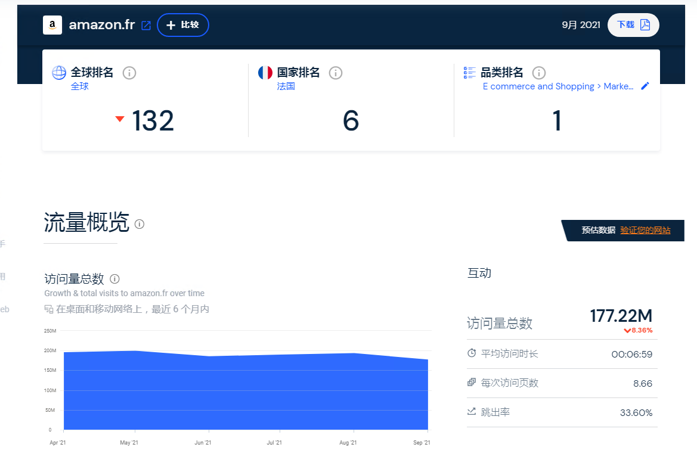The height and width of the screenshot is (469, 697).
Task: Show info for 国家排名
Action: click(336, 72)
